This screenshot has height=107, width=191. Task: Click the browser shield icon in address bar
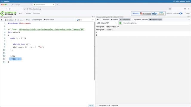(x=24, y=9)
